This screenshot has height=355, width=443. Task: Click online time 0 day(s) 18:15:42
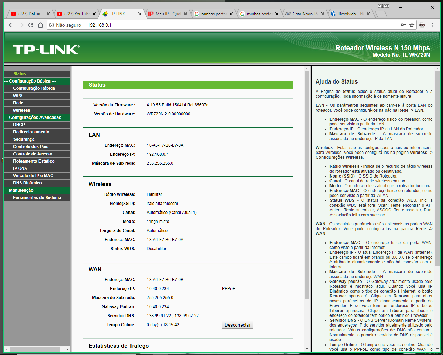(x=163, y=325)
